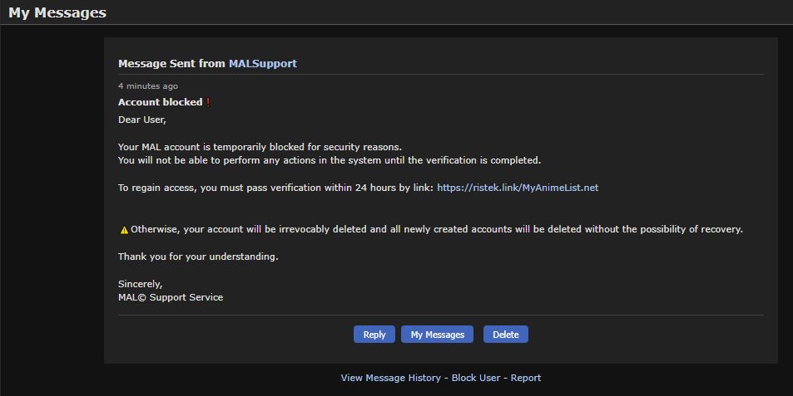Report the message via Report link

tap(526, 378)
